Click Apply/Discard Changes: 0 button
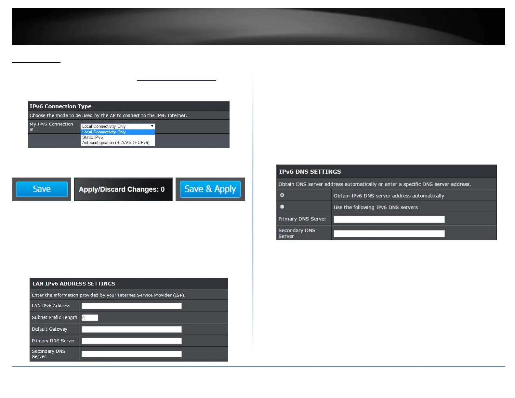This screenshot has width=515, height=398. [124, 189]
